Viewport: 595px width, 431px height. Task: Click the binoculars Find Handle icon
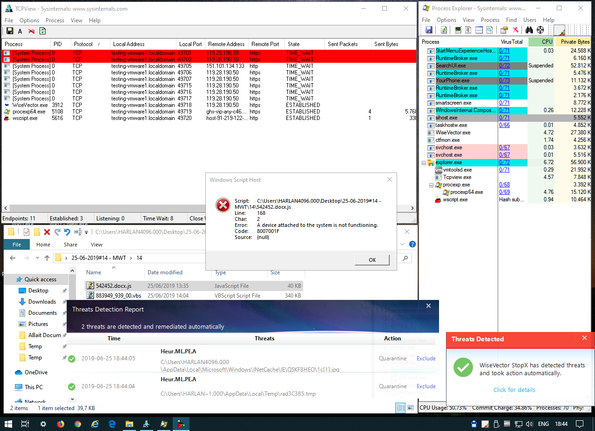tap(529, 30)
